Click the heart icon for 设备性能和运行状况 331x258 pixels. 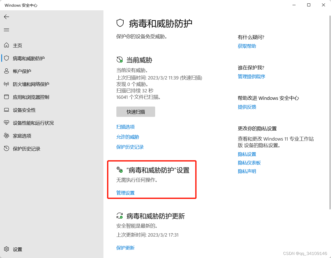coord(6,123)
